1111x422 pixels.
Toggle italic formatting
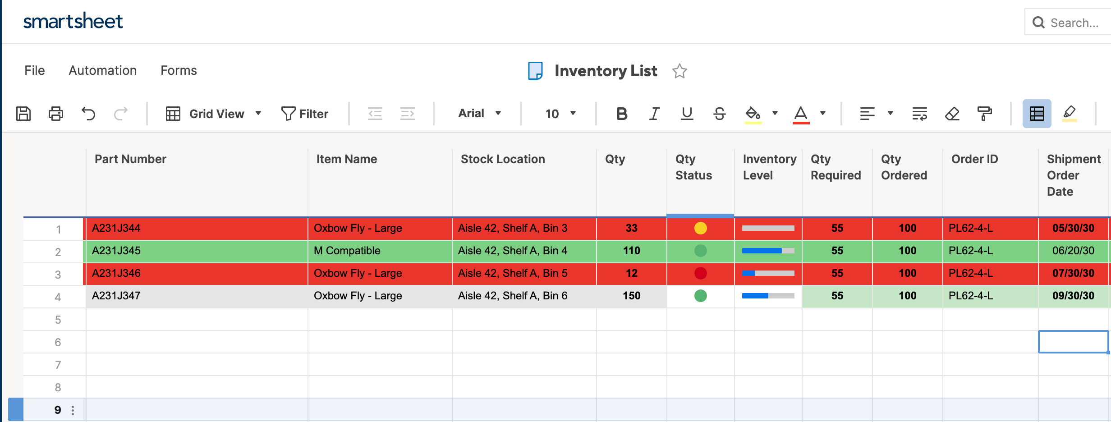654,114
